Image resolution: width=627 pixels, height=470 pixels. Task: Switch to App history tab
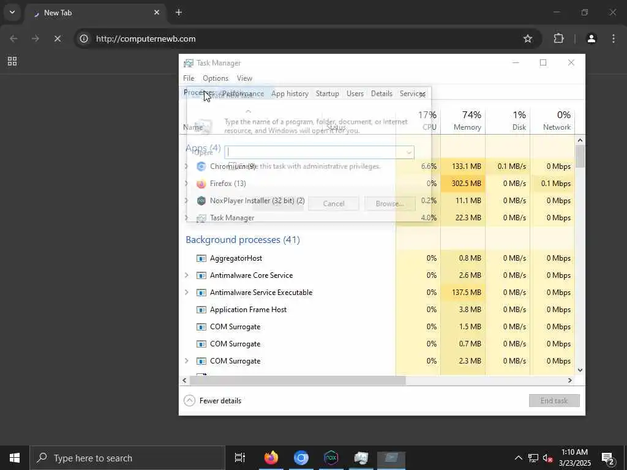point(290,94)
